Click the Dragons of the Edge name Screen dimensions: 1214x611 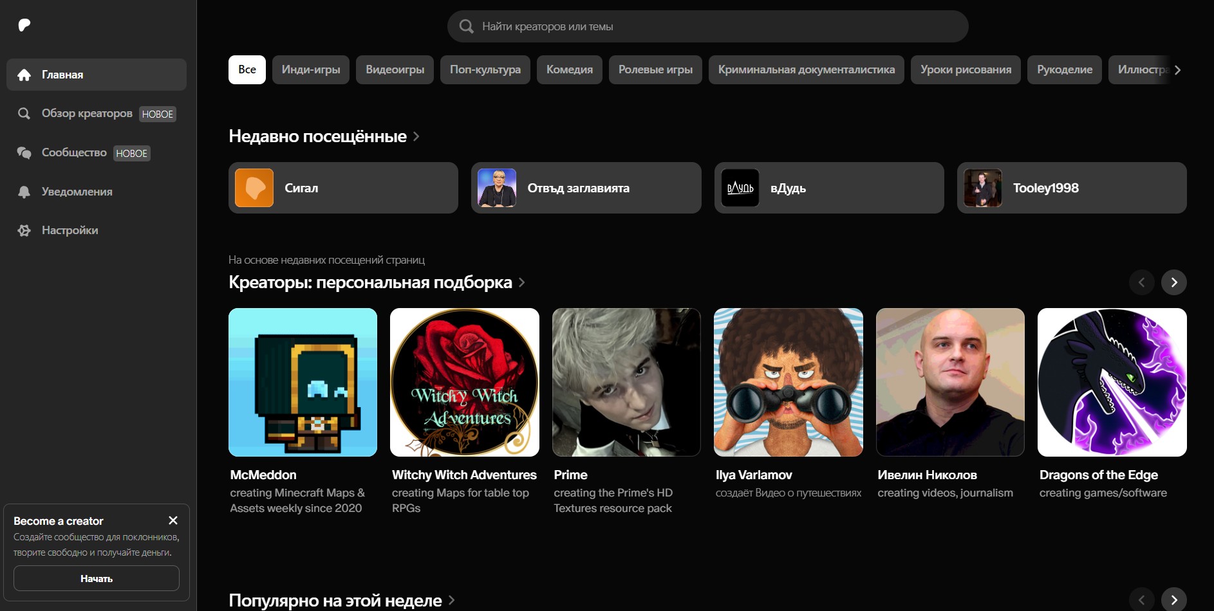click(x=1098, y=475)
